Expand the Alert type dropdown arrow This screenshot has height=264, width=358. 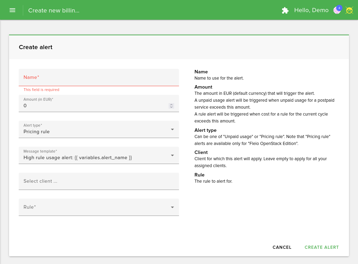(x=172, y=129)
